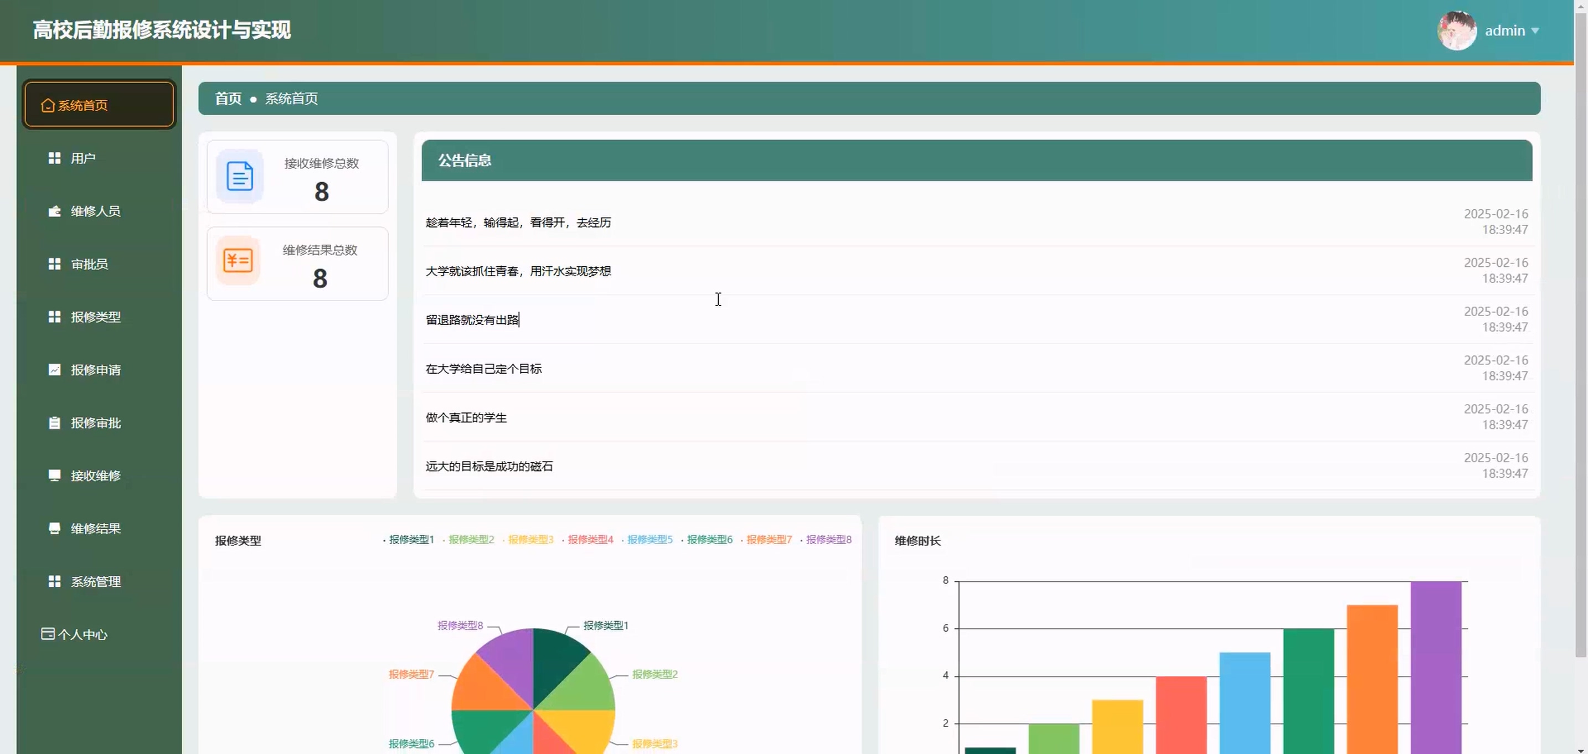Open the admin dropdown arrow

point(1535,31)
